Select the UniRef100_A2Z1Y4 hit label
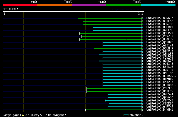Viewport: 178px width, 117px height. pos(160,46)
